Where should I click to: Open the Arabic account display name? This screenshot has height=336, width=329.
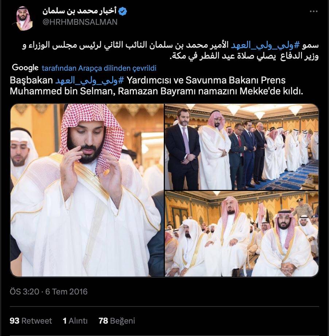[80, 11]
